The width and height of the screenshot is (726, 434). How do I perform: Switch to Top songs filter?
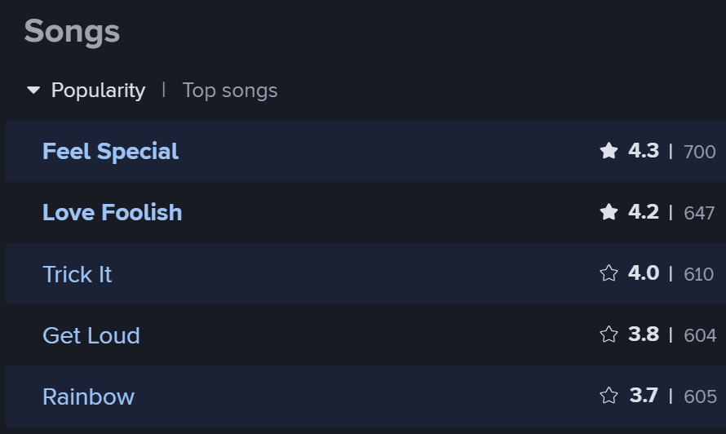[230, 91]
